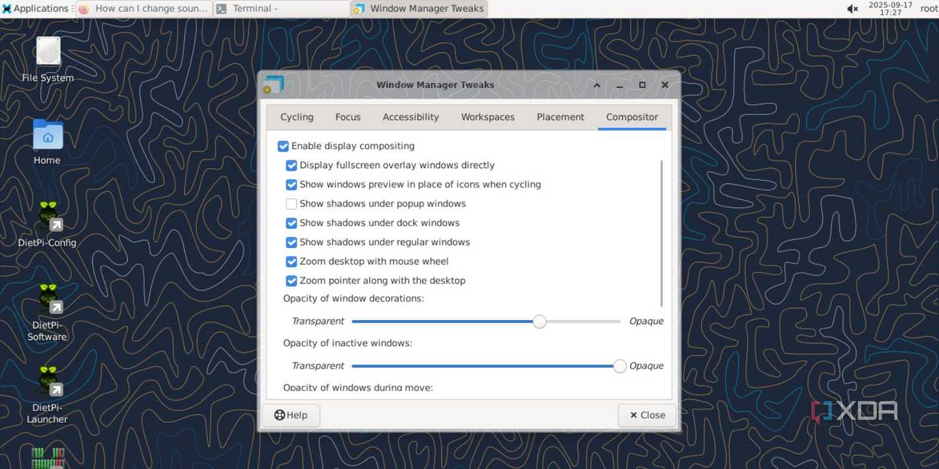This screenshot has height=469, width=939.
Task: Click the root user label in panel
Action: [929, 9]
